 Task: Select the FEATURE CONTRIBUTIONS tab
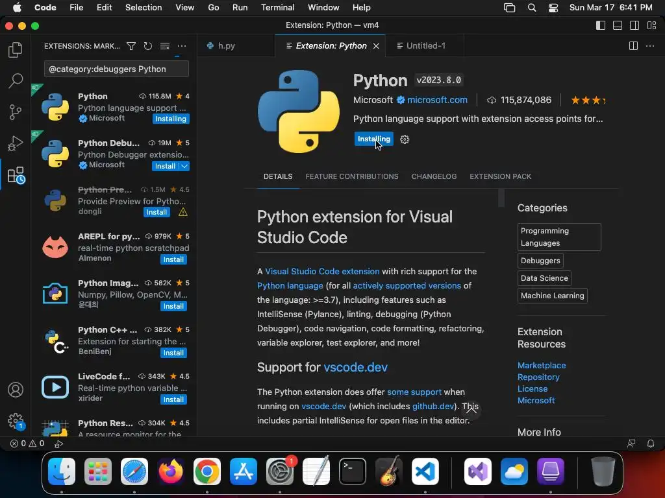(x=352, y=176)
